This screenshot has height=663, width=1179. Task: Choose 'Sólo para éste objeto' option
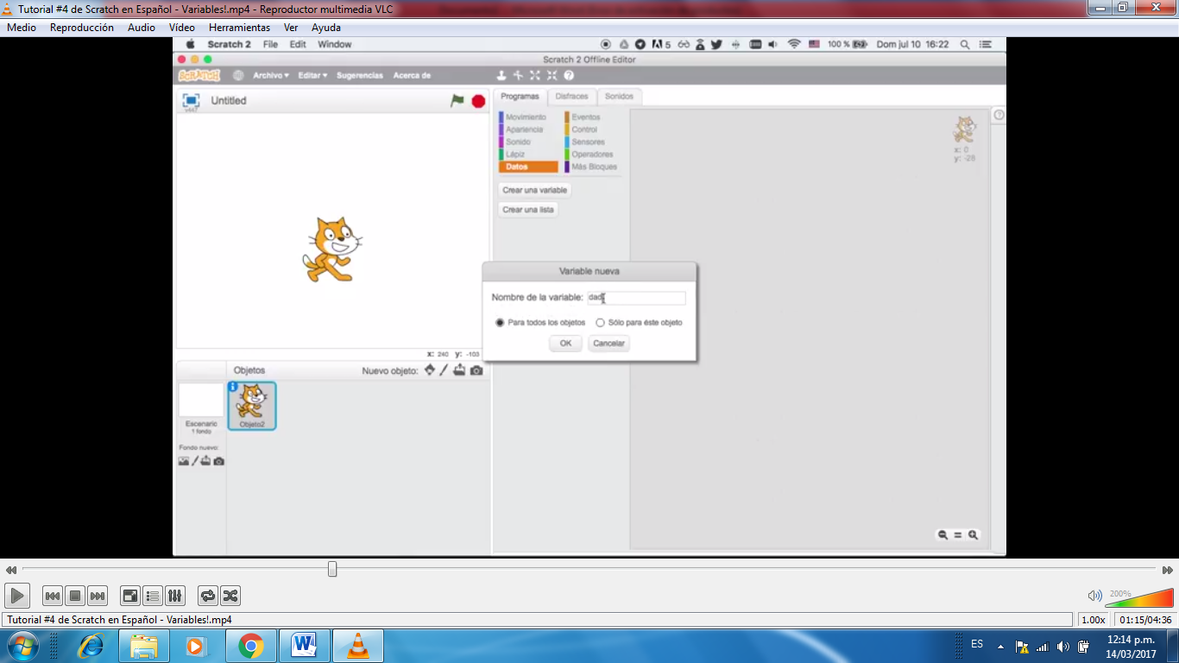tap(601, 322)
